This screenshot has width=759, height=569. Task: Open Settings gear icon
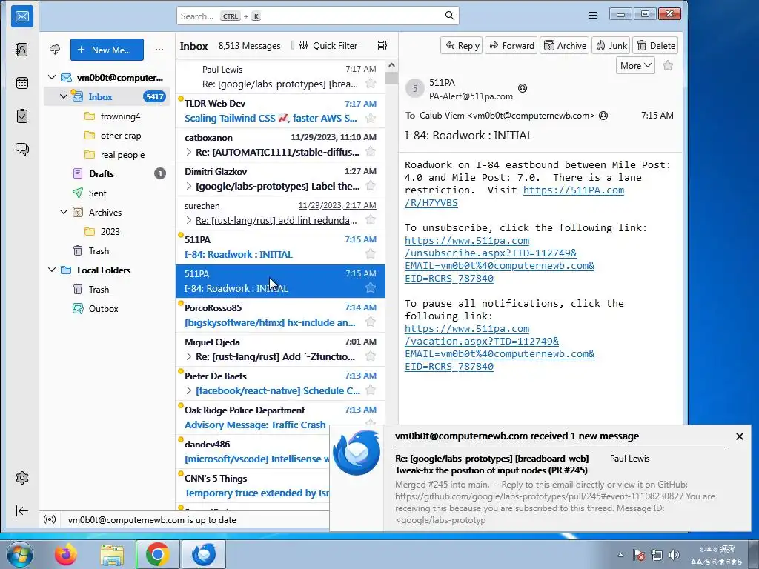pos(21,478)
